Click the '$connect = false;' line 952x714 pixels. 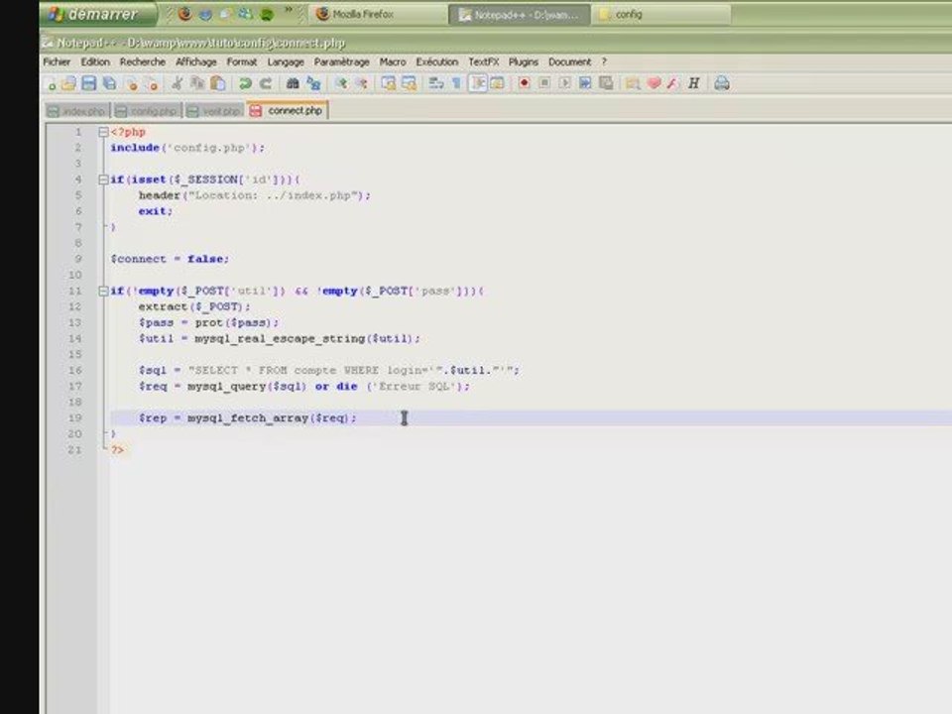(170, 259)
